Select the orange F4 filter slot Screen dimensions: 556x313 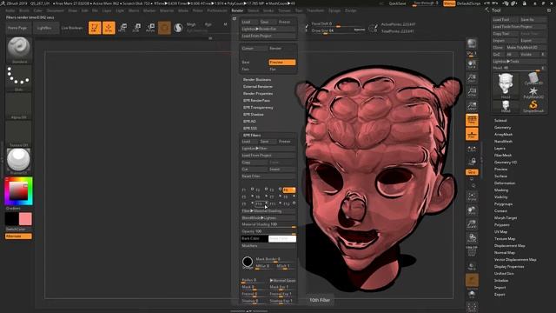(x=289, y=190)
